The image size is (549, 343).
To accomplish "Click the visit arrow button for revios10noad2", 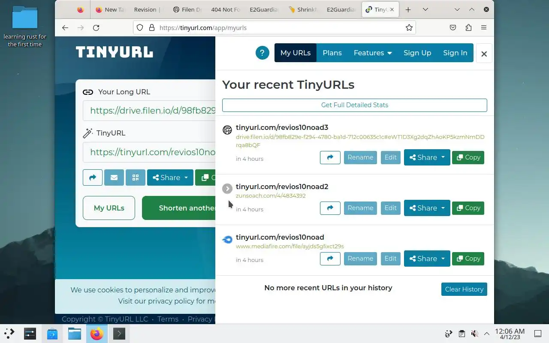I will [330, 208].
